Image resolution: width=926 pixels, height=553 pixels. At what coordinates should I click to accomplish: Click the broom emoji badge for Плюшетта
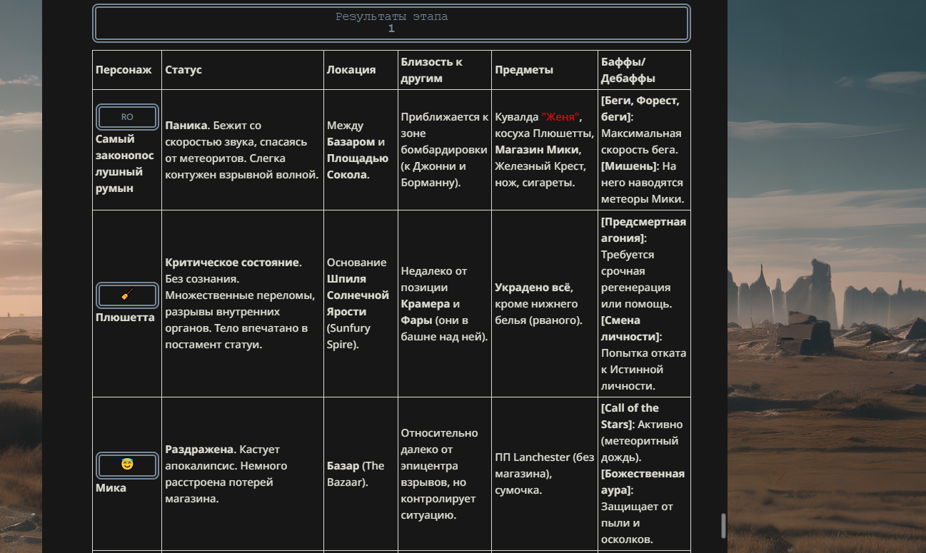click(127, 295)
